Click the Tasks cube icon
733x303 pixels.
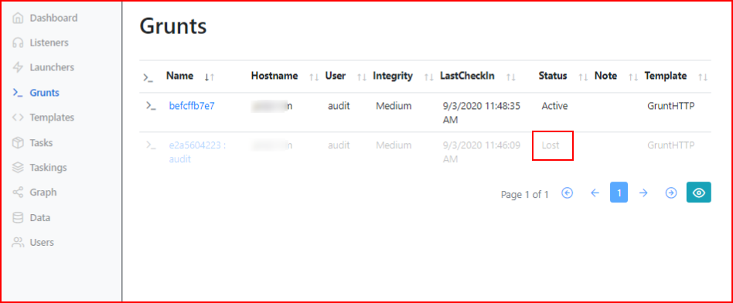[18, 143]
